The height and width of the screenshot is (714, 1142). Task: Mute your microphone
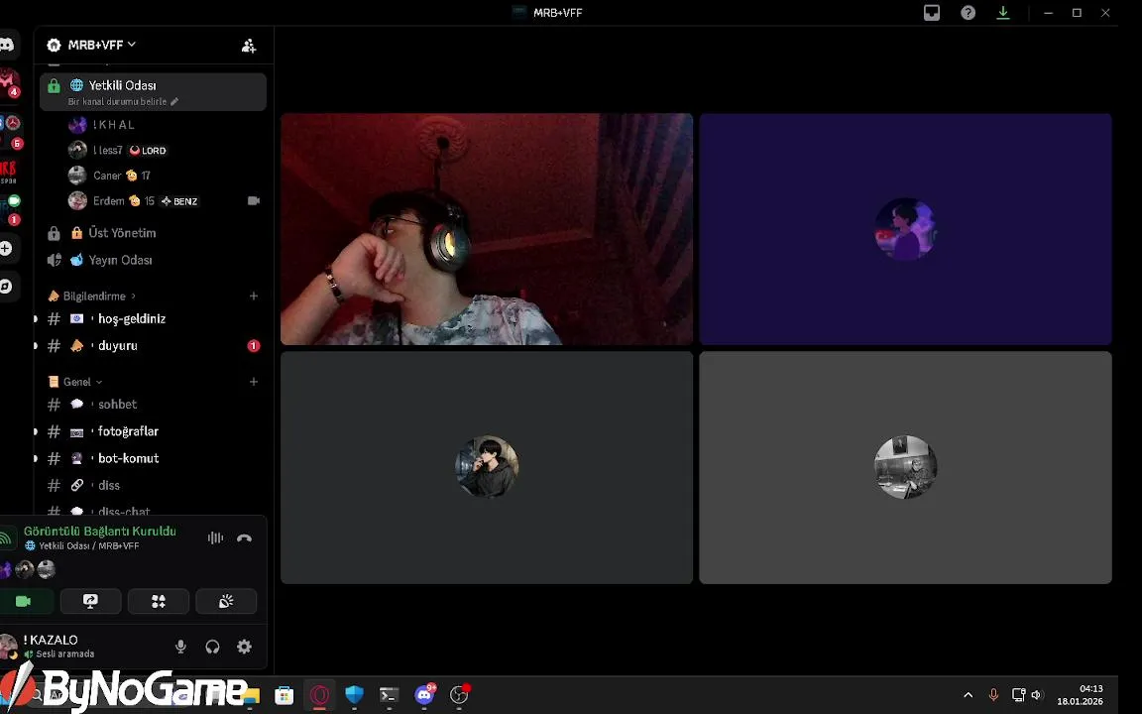[180, 647]
